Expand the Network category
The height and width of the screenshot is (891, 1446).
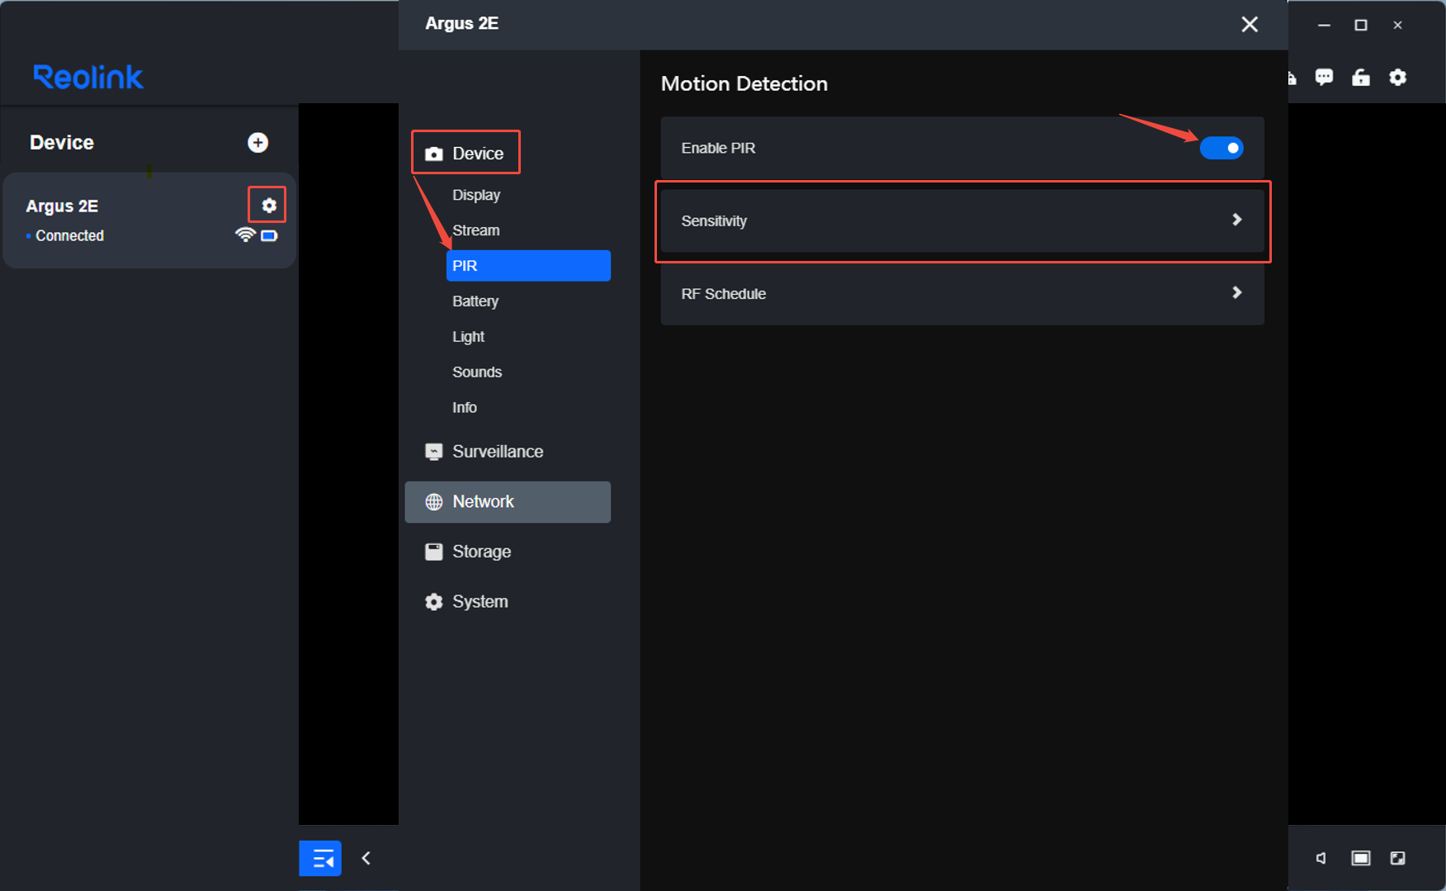(508, 502)
